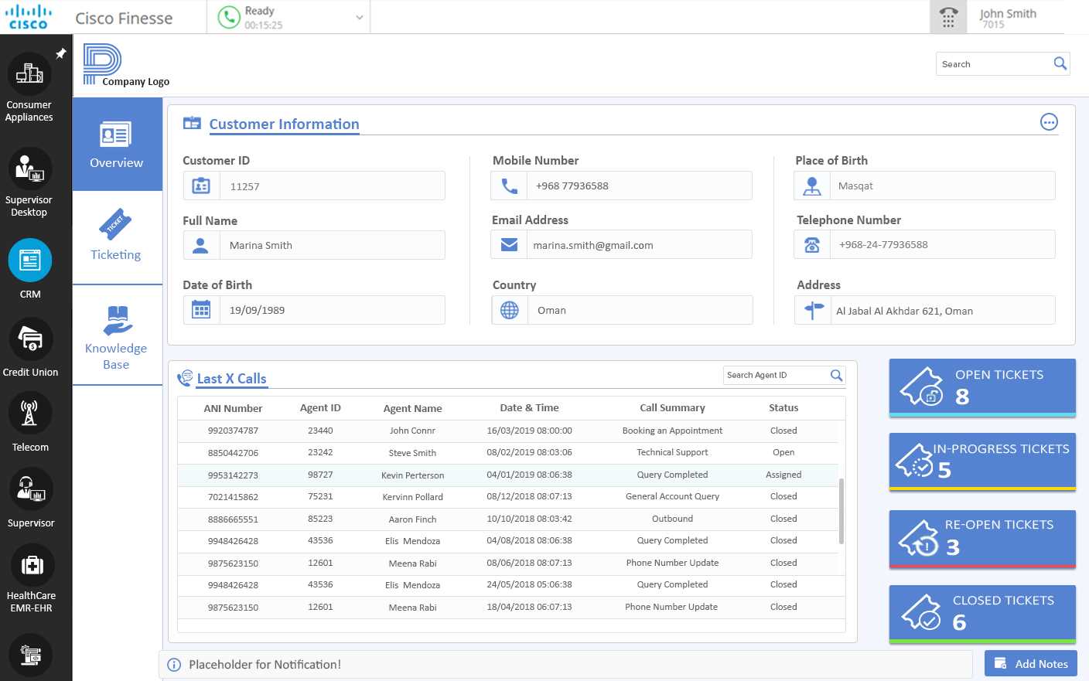The height and width of the screenshot is (681, 1089).
Task: Click the search magnifier icon top right
Action: coord(1060,63)
